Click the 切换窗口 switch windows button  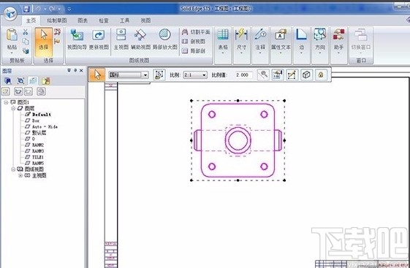361,42
